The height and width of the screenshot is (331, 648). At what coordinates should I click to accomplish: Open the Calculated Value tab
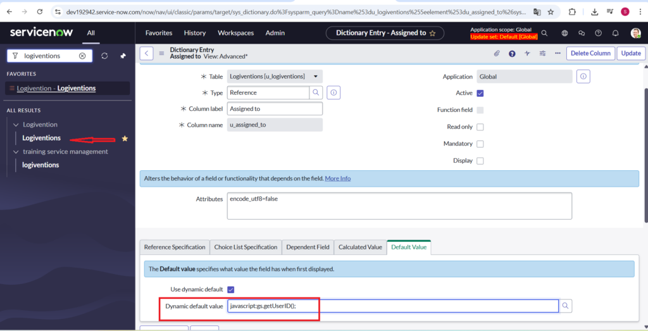360,247
